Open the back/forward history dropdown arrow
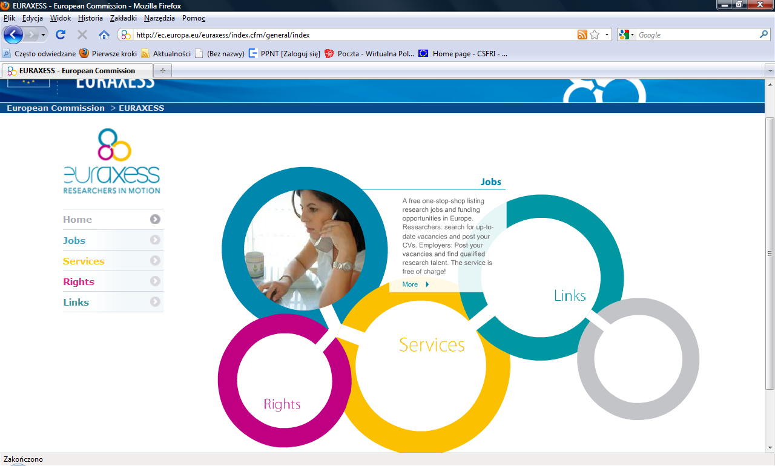 (x=44, y=34)
